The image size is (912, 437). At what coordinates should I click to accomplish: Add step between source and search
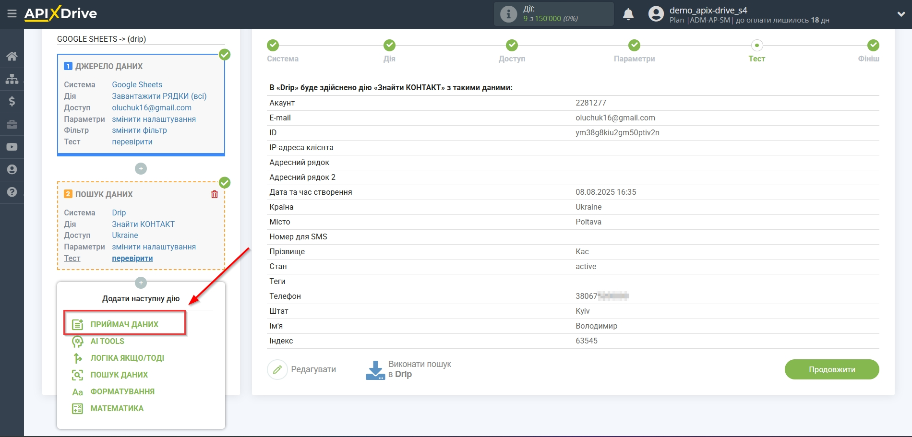(x=141, y=169)
